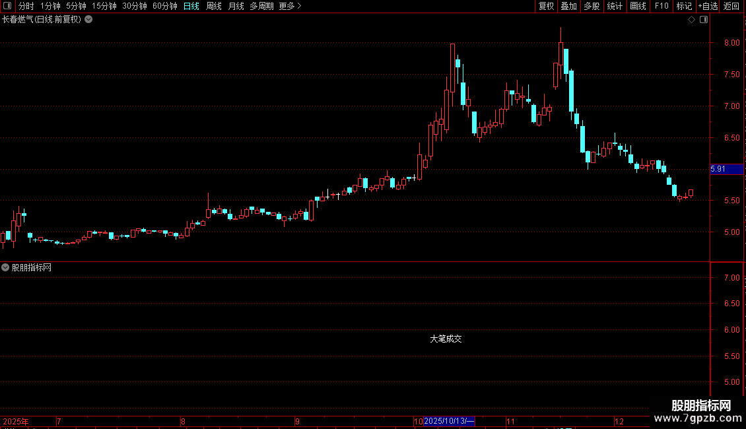Open the 股朋指标网 indicator dropdown arrow
This screenshot has height=429, width=746.
(x=5, y=267)
